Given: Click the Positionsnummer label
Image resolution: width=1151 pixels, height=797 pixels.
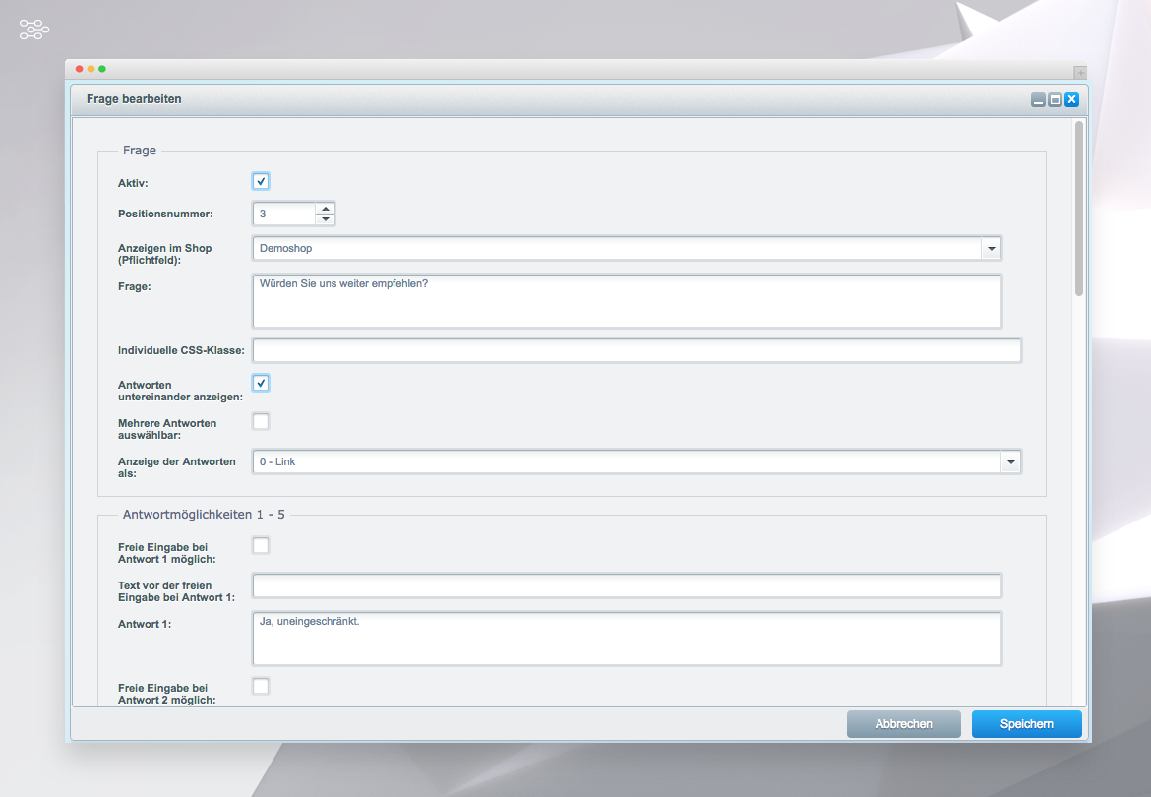Looking at the screenshot, I should pyautogui.click(x=165, y=214).
